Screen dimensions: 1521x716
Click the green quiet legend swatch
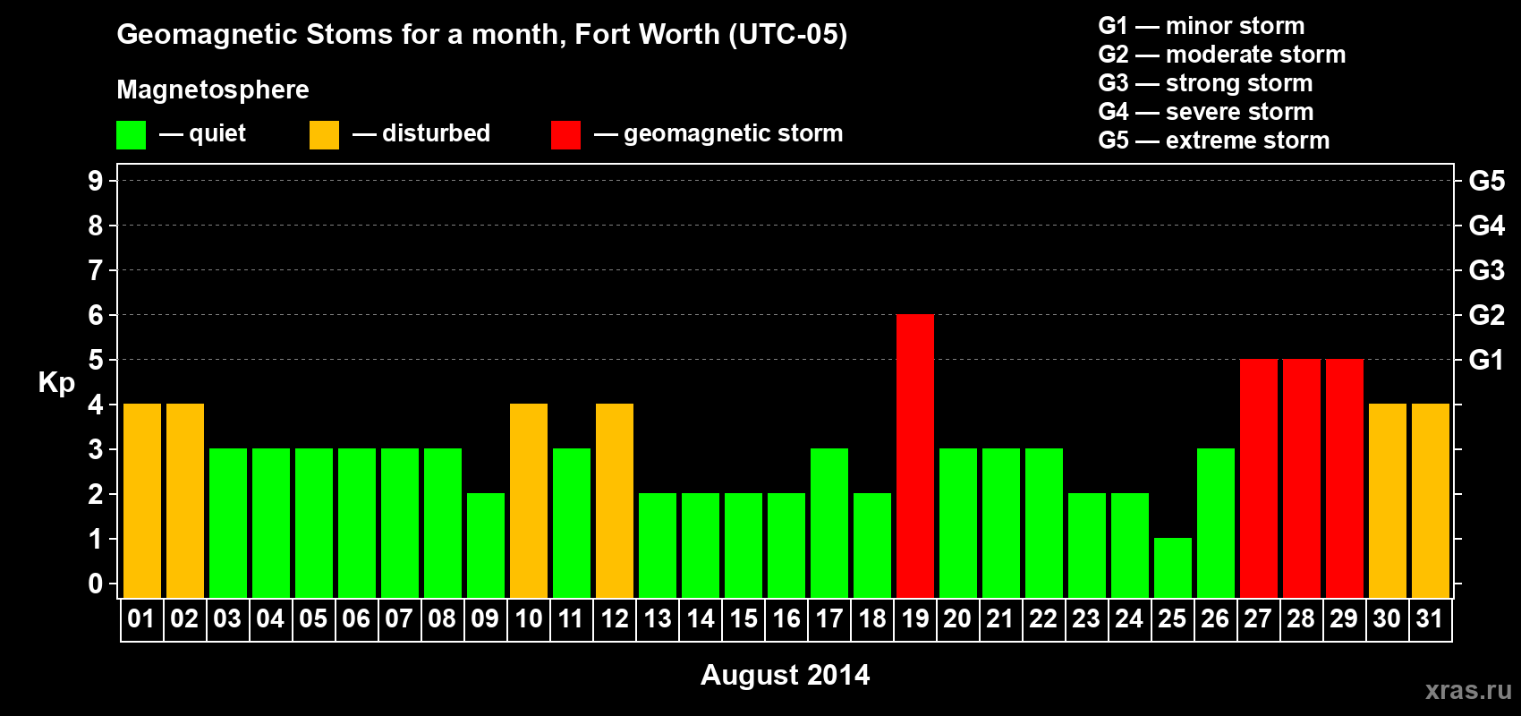pyautogui.click(x=131, y=135)
